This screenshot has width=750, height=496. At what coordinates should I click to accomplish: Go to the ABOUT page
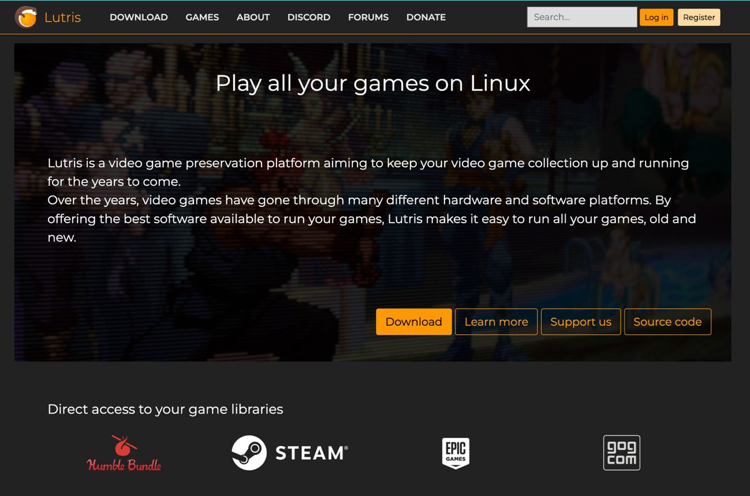(x=253, y=17)
